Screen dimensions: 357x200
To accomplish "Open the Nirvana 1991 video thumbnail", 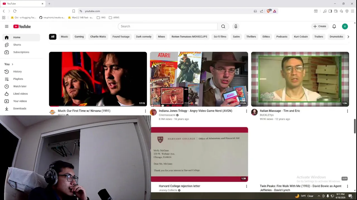I will click(x=98, y=79).
